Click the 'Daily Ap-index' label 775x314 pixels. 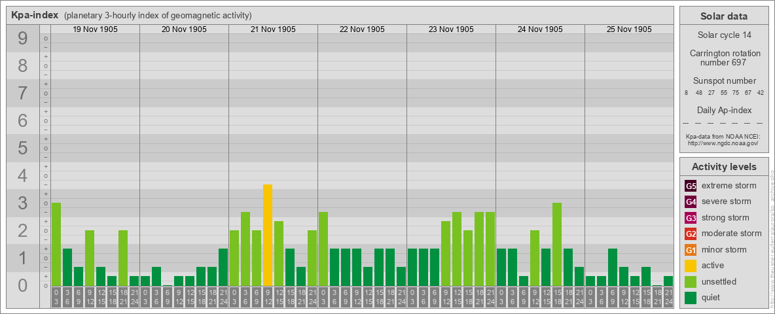pyautogui.click(x=725, y=110)
